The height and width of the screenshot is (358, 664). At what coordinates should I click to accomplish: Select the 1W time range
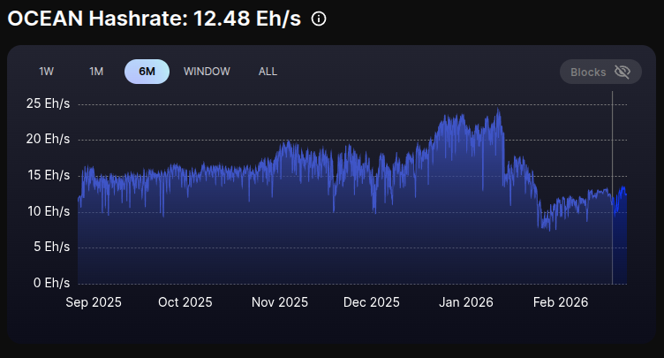point(47,72)
